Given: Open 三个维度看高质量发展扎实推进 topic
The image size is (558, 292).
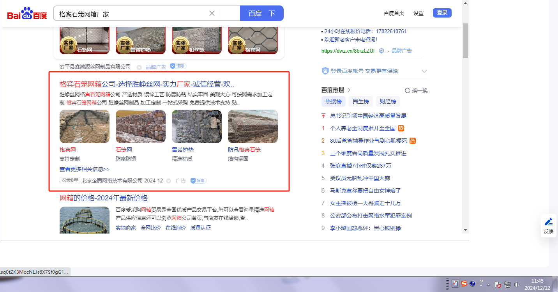Looking at the screenshot, I should pyautogui.click(x=368, y=153).
